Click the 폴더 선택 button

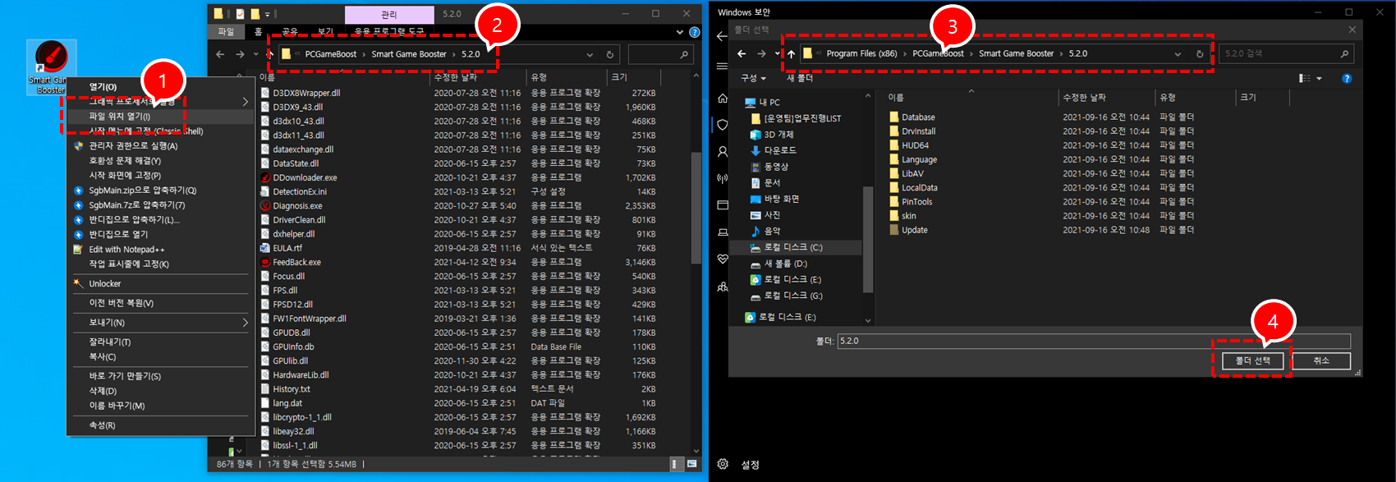(x=1252, y=360)
